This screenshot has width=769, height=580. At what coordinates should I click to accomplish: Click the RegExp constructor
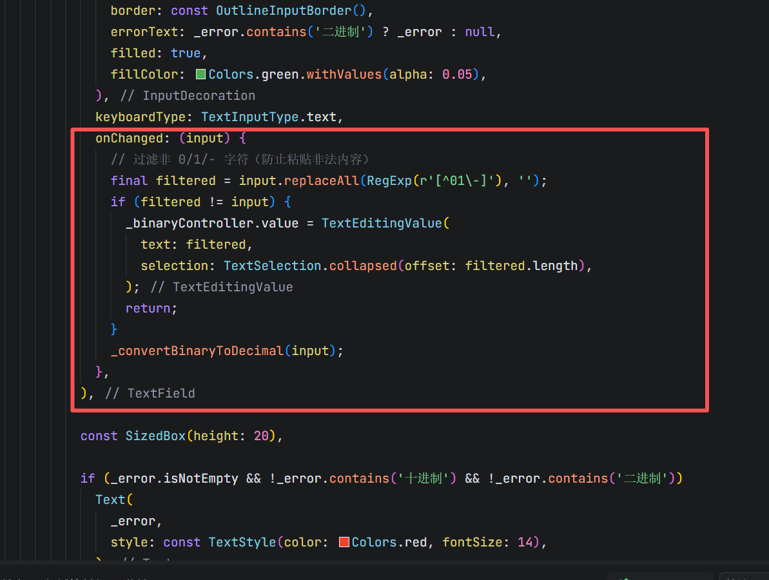point(389,180)
